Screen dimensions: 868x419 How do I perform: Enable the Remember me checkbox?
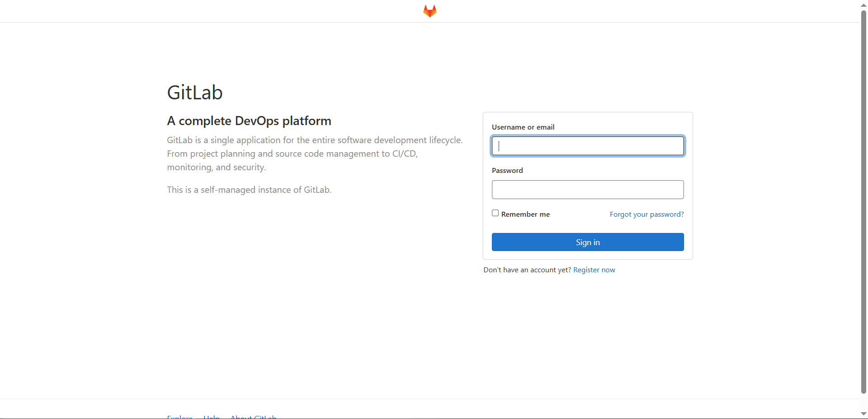pyautogui.click(x=495, y=213)
